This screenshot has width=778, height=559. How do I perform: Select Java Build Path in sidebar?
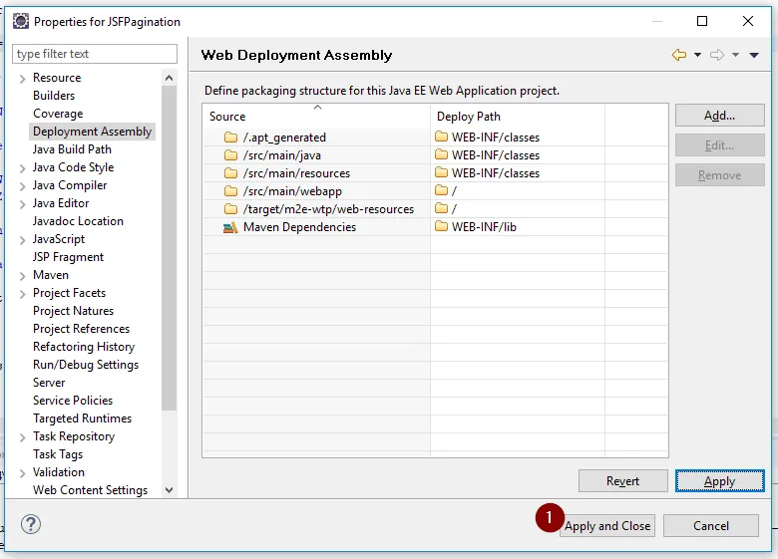click(72, 149)
